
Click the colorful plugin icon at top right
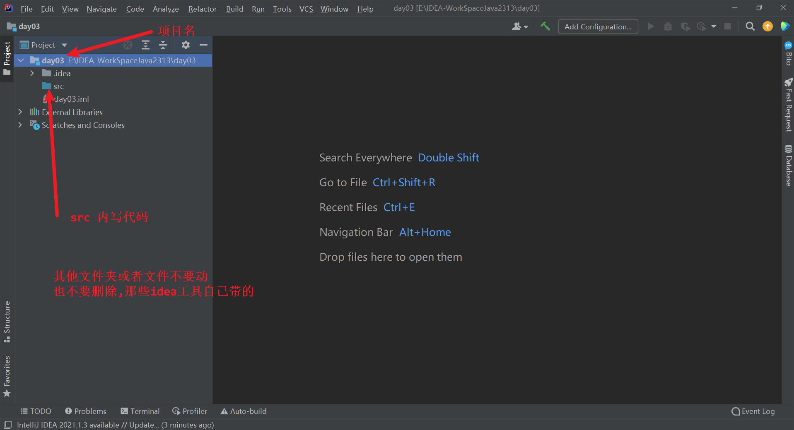point(785,26)
